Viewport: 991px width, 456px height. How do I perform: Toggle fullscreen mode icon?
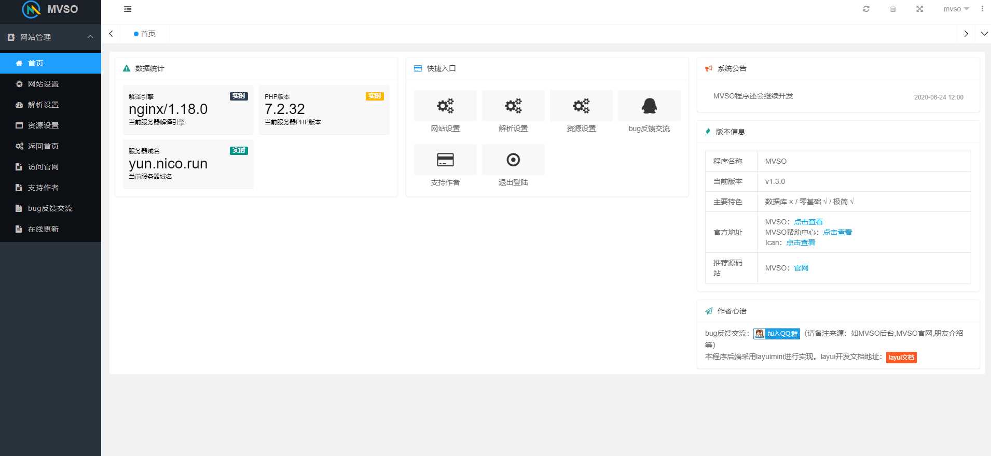(x=919, y=9)
